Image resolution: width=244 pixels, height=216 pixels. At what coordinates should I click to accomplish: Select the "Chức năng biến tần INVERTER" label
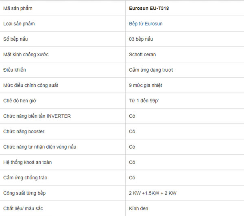[x=37, y=116]
